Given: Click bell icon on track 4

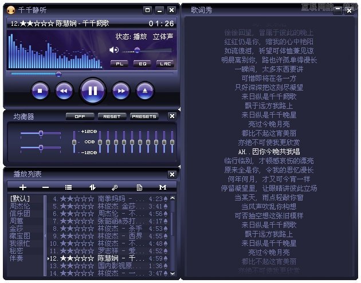Looking at the screenshot, I should (x=165, y=199).
